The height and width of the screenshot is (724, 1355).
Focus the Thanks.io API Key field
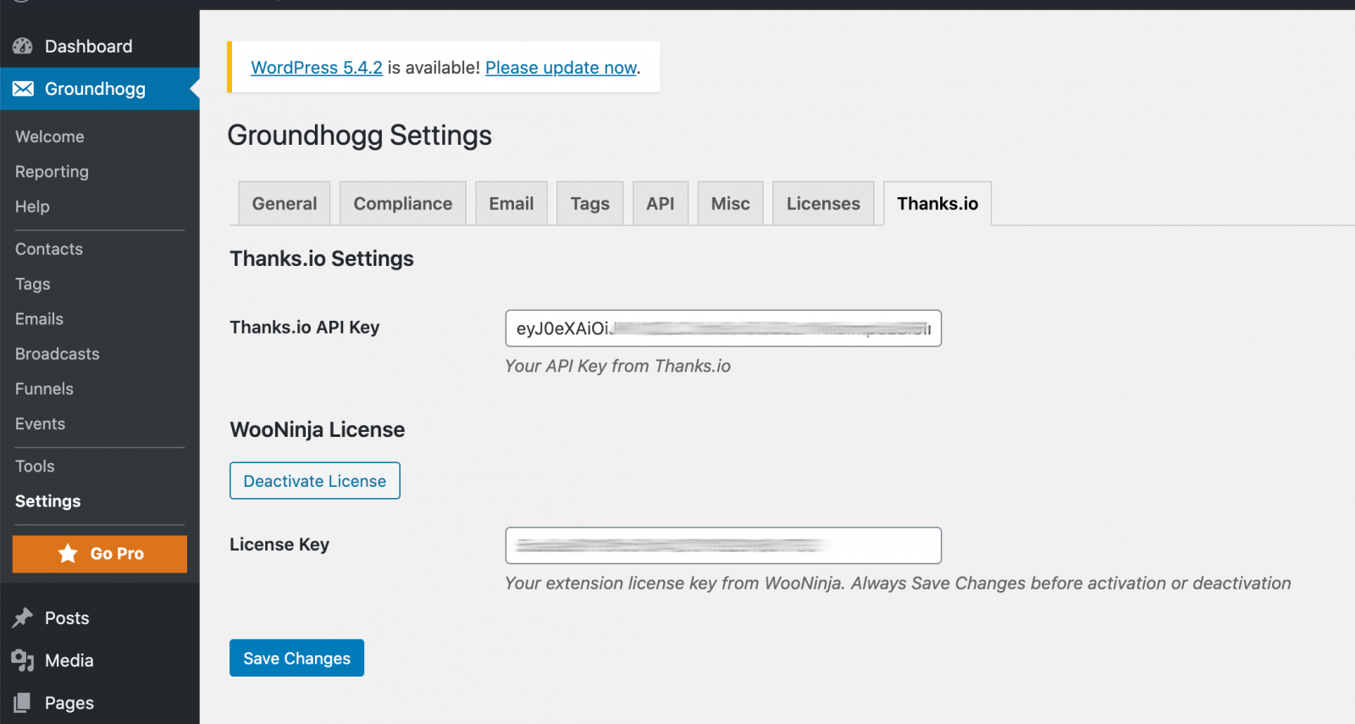tap(723, 329)
